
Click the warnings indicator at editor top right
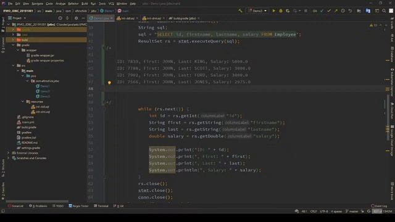pos(373,25)
